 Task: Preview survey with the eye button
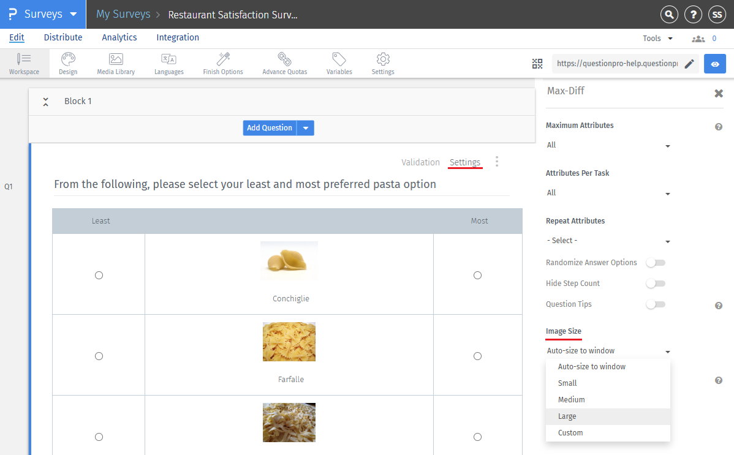714,64
